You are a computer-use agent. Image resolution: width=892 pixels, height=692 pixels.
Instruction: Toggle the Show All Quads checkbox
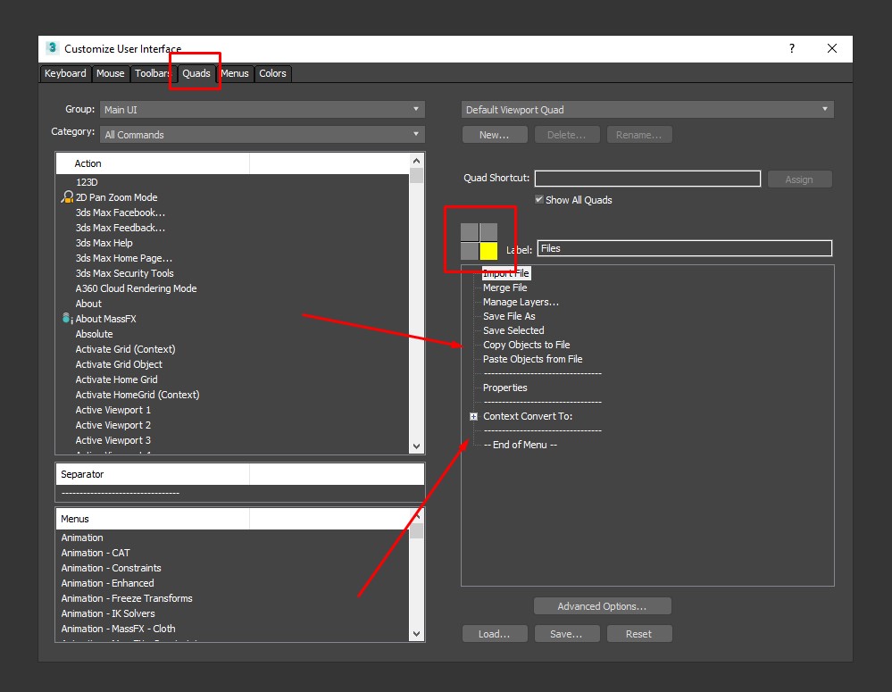tap(539, 199)
